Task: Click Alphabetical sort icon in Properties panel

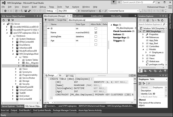Action: point(145,83)
